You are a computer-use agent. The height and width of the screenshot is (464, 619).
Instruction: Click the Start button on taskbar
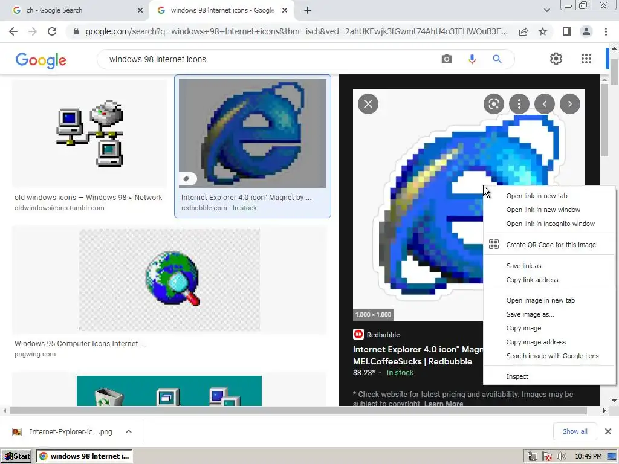coord(16,456)
